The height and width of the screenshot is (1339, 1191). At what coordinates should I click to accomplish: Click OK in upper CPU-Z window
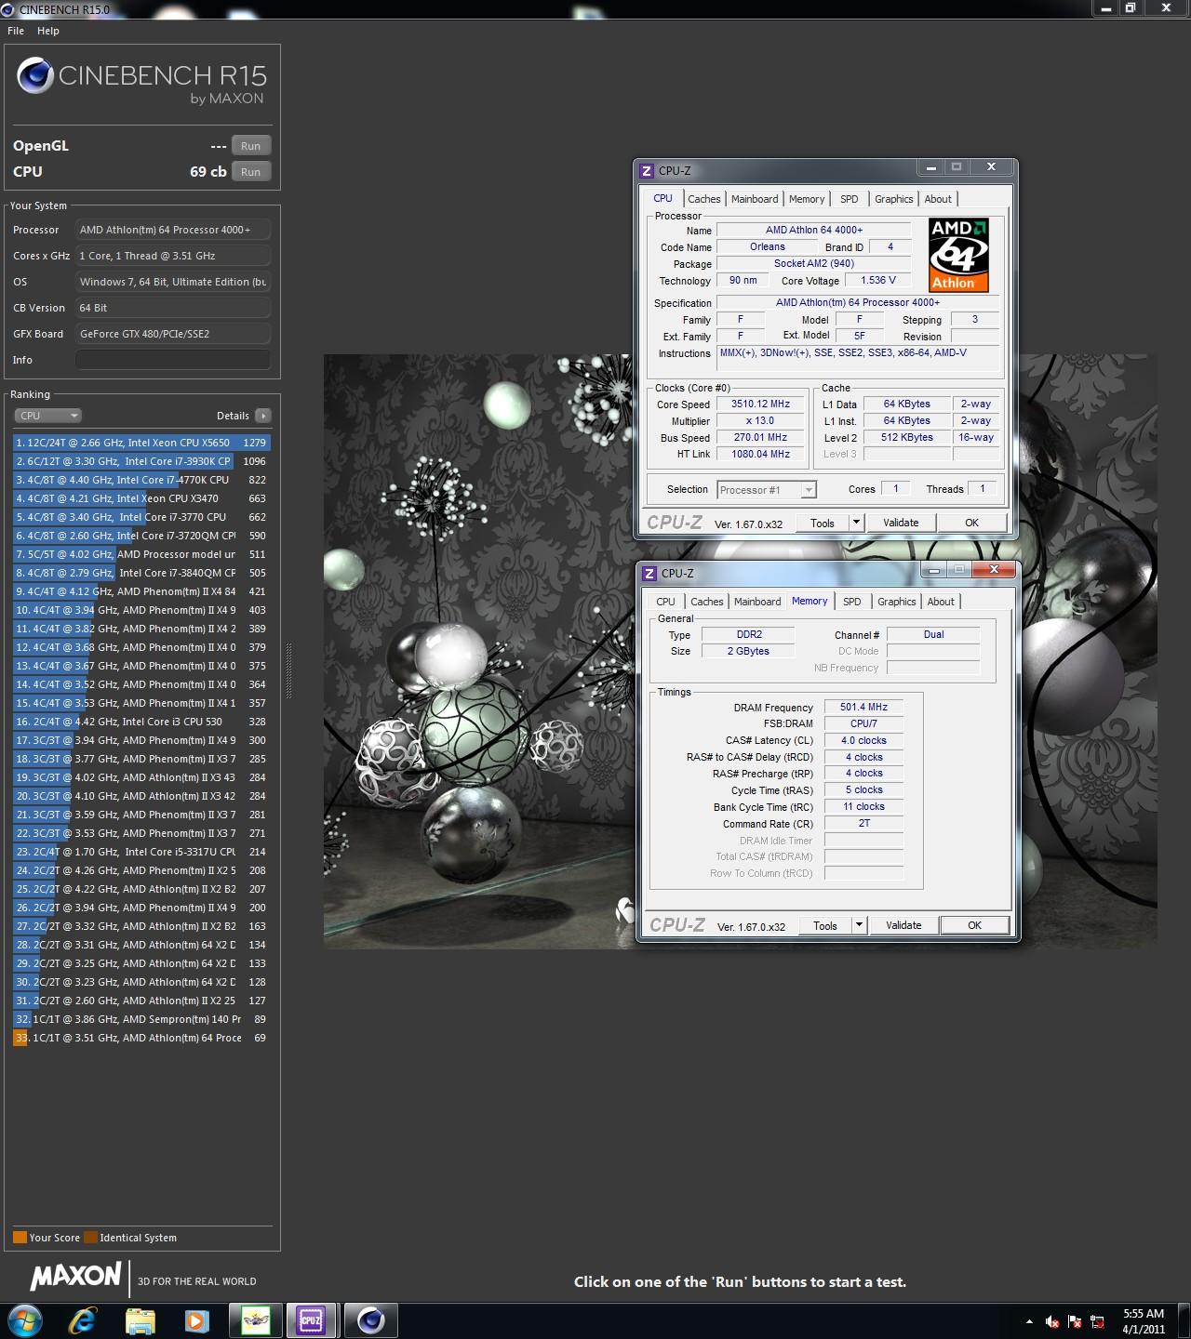(972, 524)
